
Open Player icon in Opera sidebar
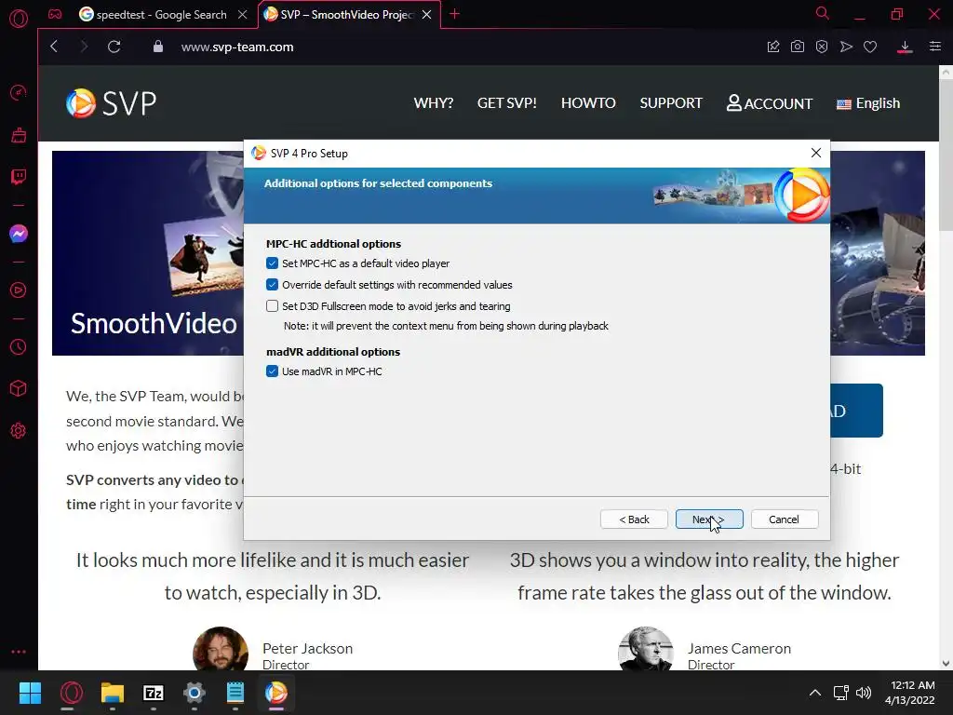point(19,290)
